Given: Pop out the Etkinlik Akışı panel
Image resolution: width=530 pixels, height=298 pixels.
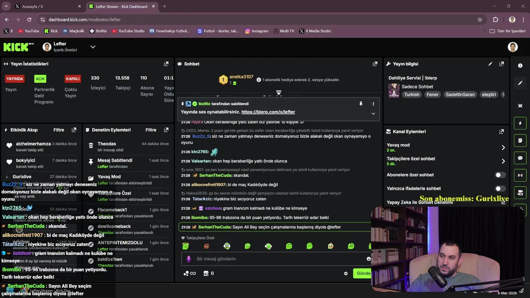Looking at the screenshot, I should click(x=74, y=130).
